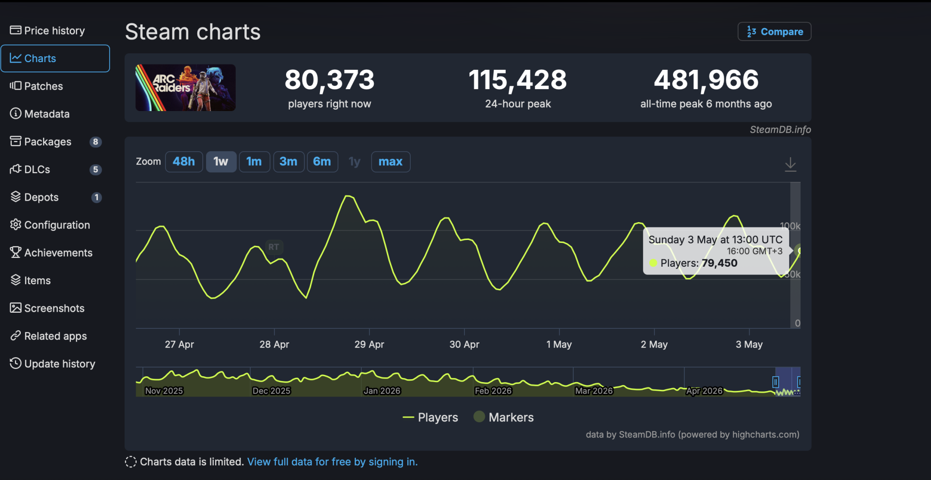Go to the Patches section
The image size is (931, 480).
pyautogui.click(x=36, y=86)
